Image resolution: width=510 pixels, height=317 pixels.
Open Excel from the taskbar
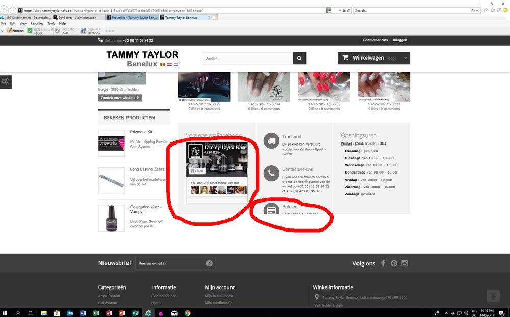click(x=96, y=313)
